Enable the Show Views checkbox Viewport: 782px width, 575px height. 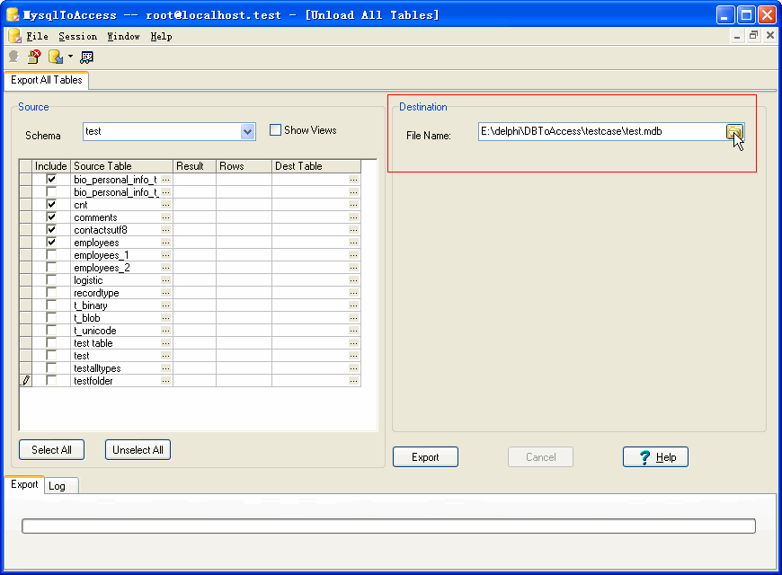point(275,130)
